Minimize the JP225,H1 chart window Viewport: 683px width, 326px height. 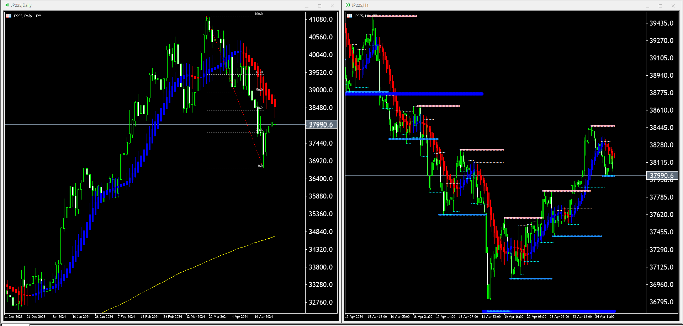point(647,6)
